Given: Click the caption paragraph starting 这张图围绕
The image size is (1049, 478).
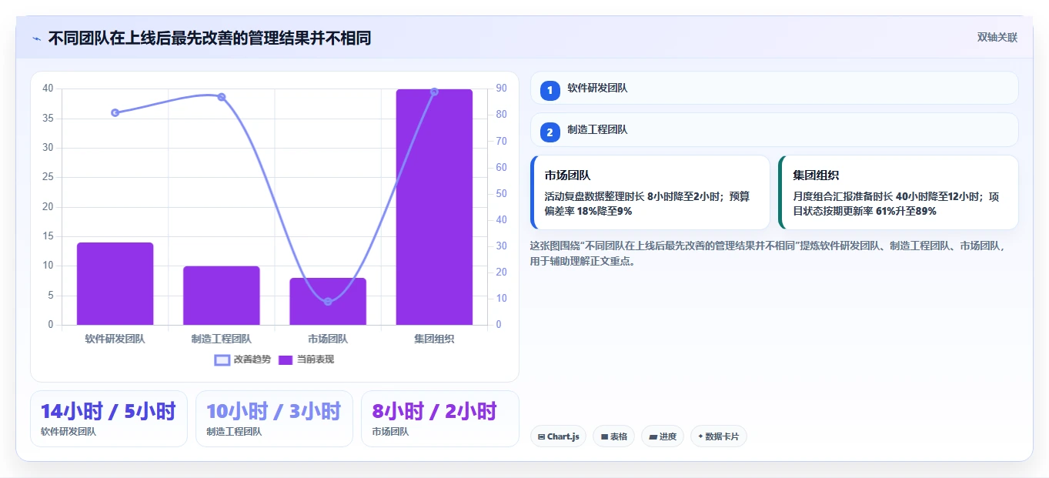Looking at the screenshot, I should (x=767, y=254).
